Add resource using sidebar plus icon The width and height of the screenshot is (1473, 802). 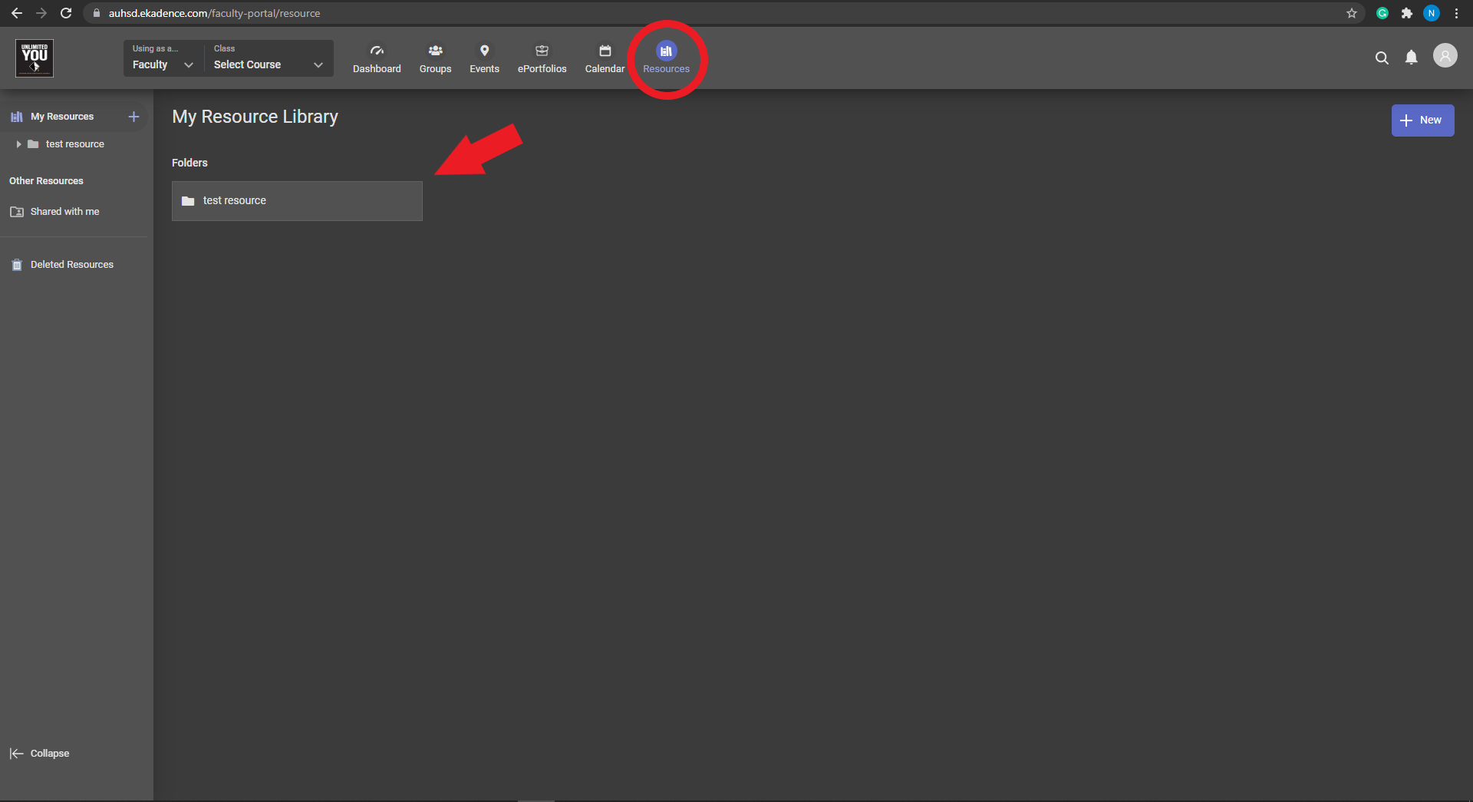(133, 117)
